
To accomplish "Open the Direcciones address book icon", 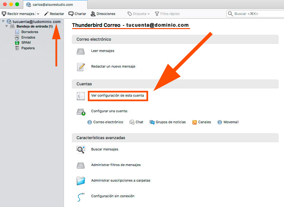I will pos(92,13).
